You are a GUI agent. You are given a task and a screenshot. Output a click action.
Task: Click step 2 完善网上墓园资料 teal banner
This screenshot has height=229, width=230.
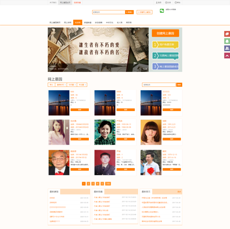click(x=165, y=56)
